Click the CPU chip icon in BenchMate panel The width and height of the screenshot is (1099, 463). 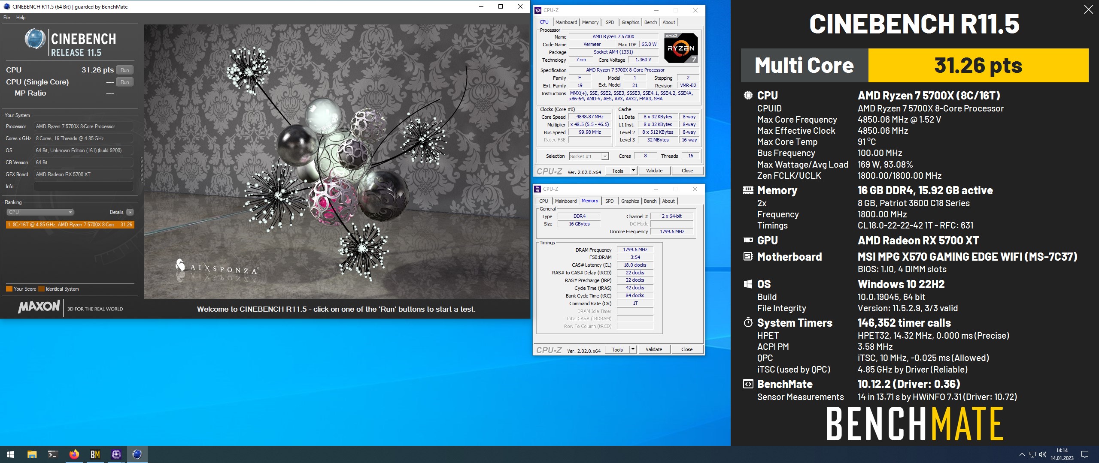click(x=748, y=95)
